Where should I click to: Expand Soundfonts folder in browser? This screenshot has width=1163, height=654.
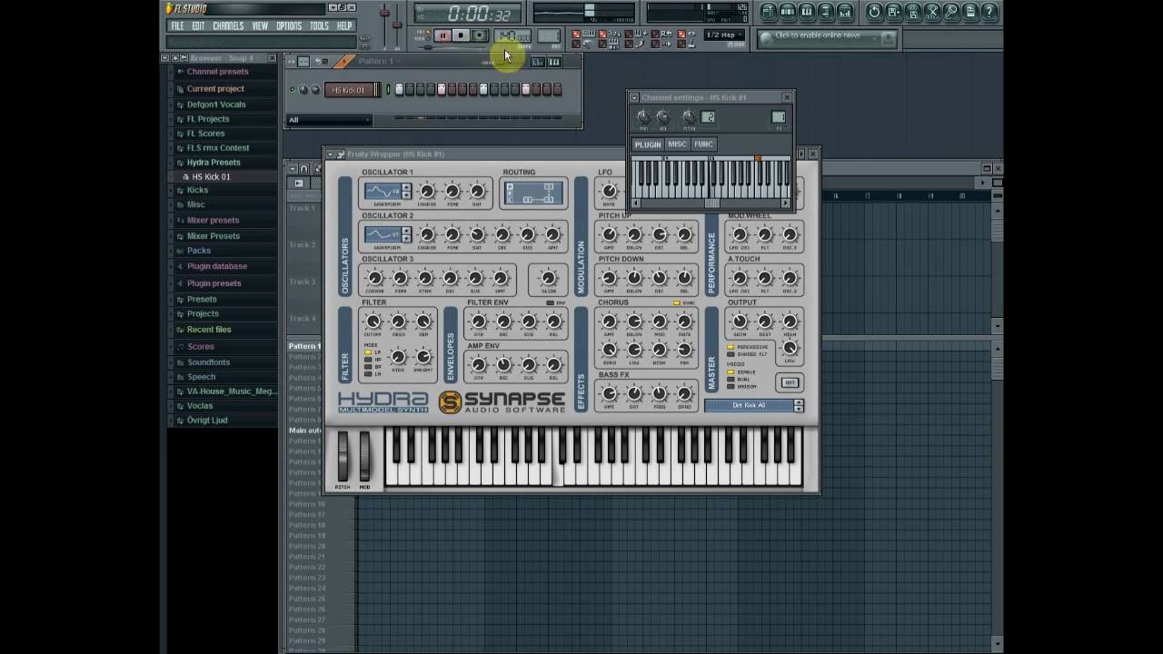(208, 362)
